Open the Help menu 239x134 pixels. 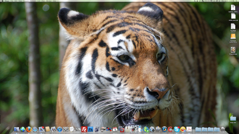[54, 1]
